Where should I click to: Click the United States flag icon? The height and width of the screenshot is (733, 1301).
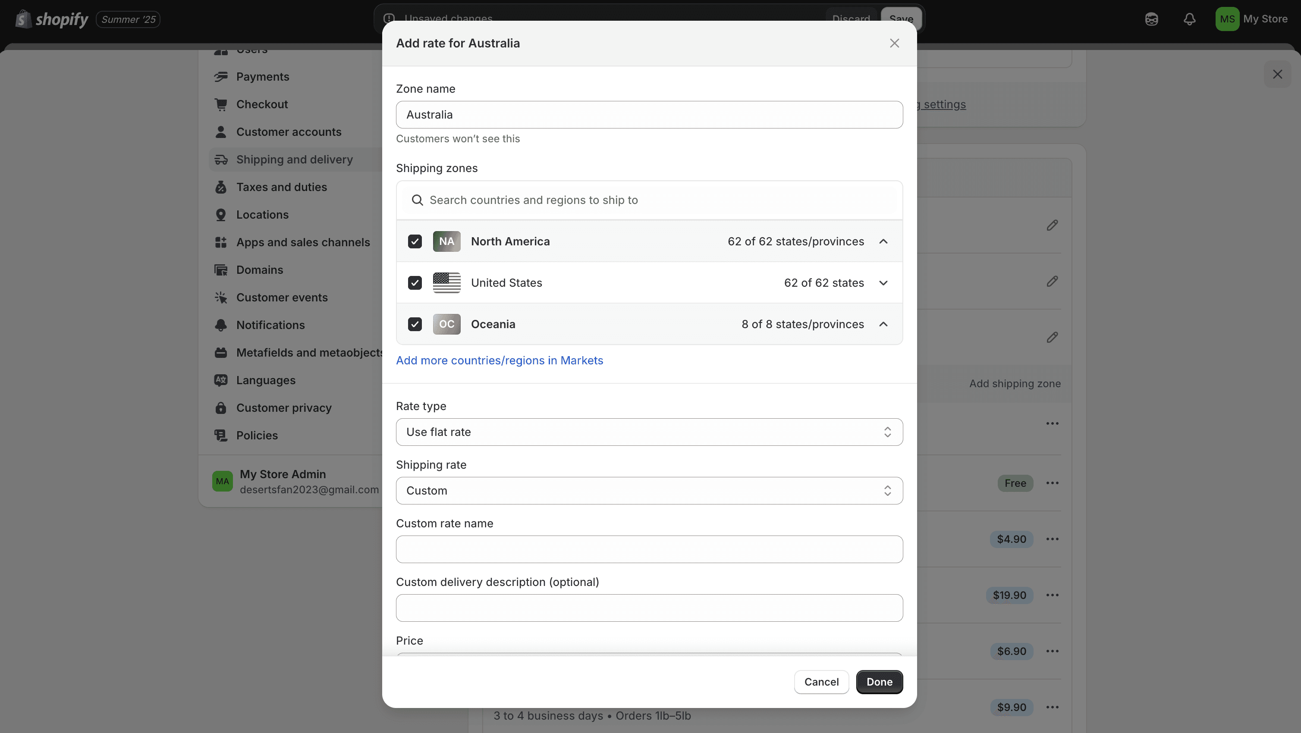tap(446, 283)
